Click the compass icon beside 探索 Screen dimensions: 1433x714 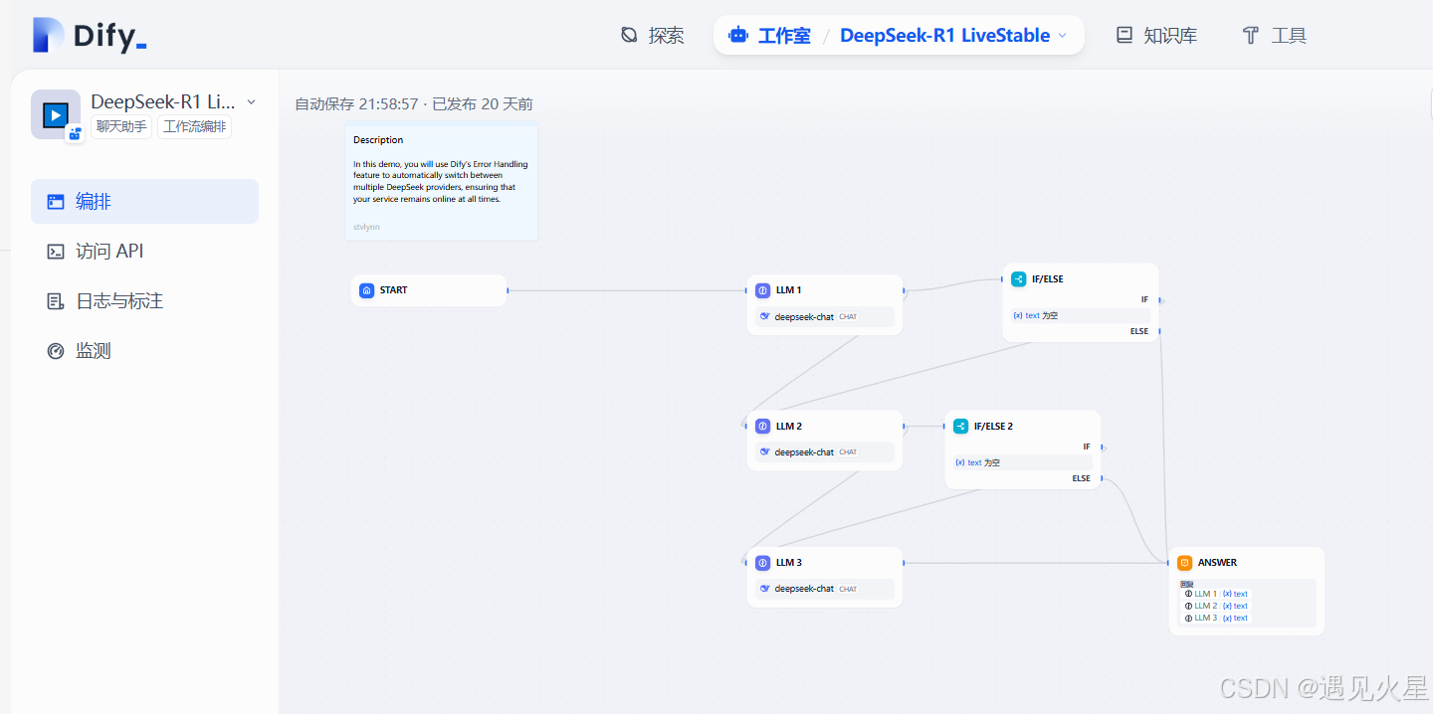[629, 36]
